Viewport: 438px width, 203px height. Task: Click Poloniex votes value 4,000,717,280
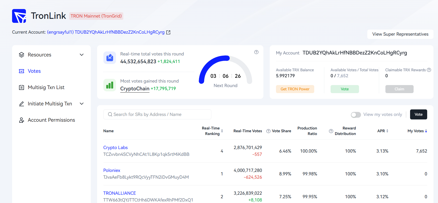pos(248,170)
